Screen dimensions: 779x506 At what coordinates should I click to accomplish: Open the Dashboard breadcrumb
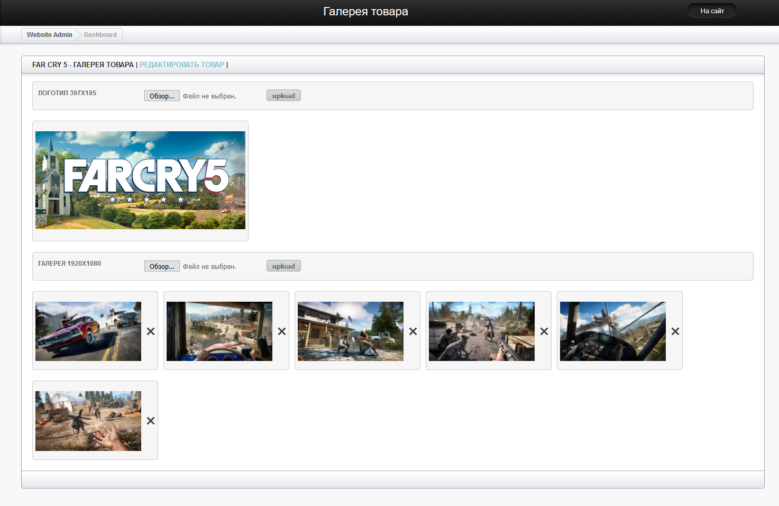[x=100, y=35]
